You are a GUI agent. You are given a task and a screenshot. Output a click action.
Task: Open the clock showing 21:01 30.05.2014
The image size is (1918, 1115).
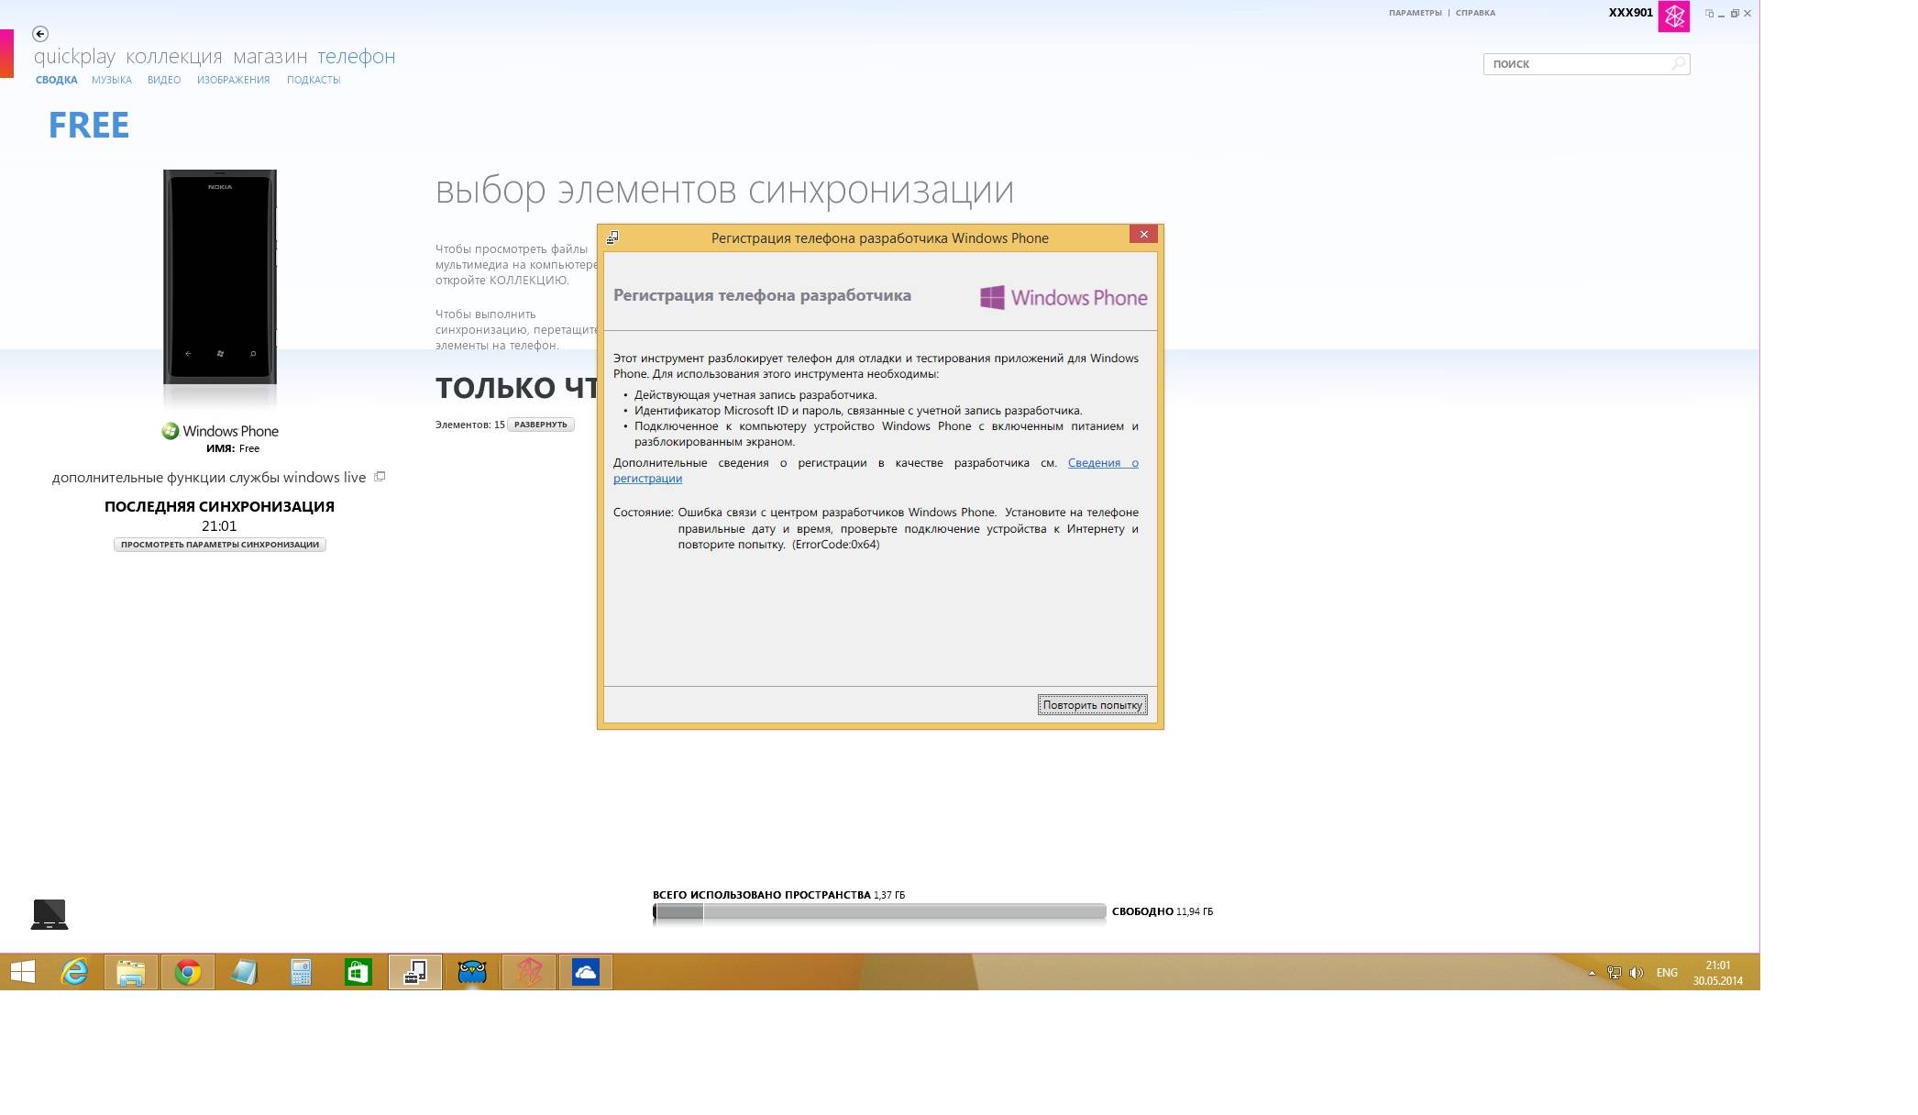pyautogui.click(x=1717, y=973)
